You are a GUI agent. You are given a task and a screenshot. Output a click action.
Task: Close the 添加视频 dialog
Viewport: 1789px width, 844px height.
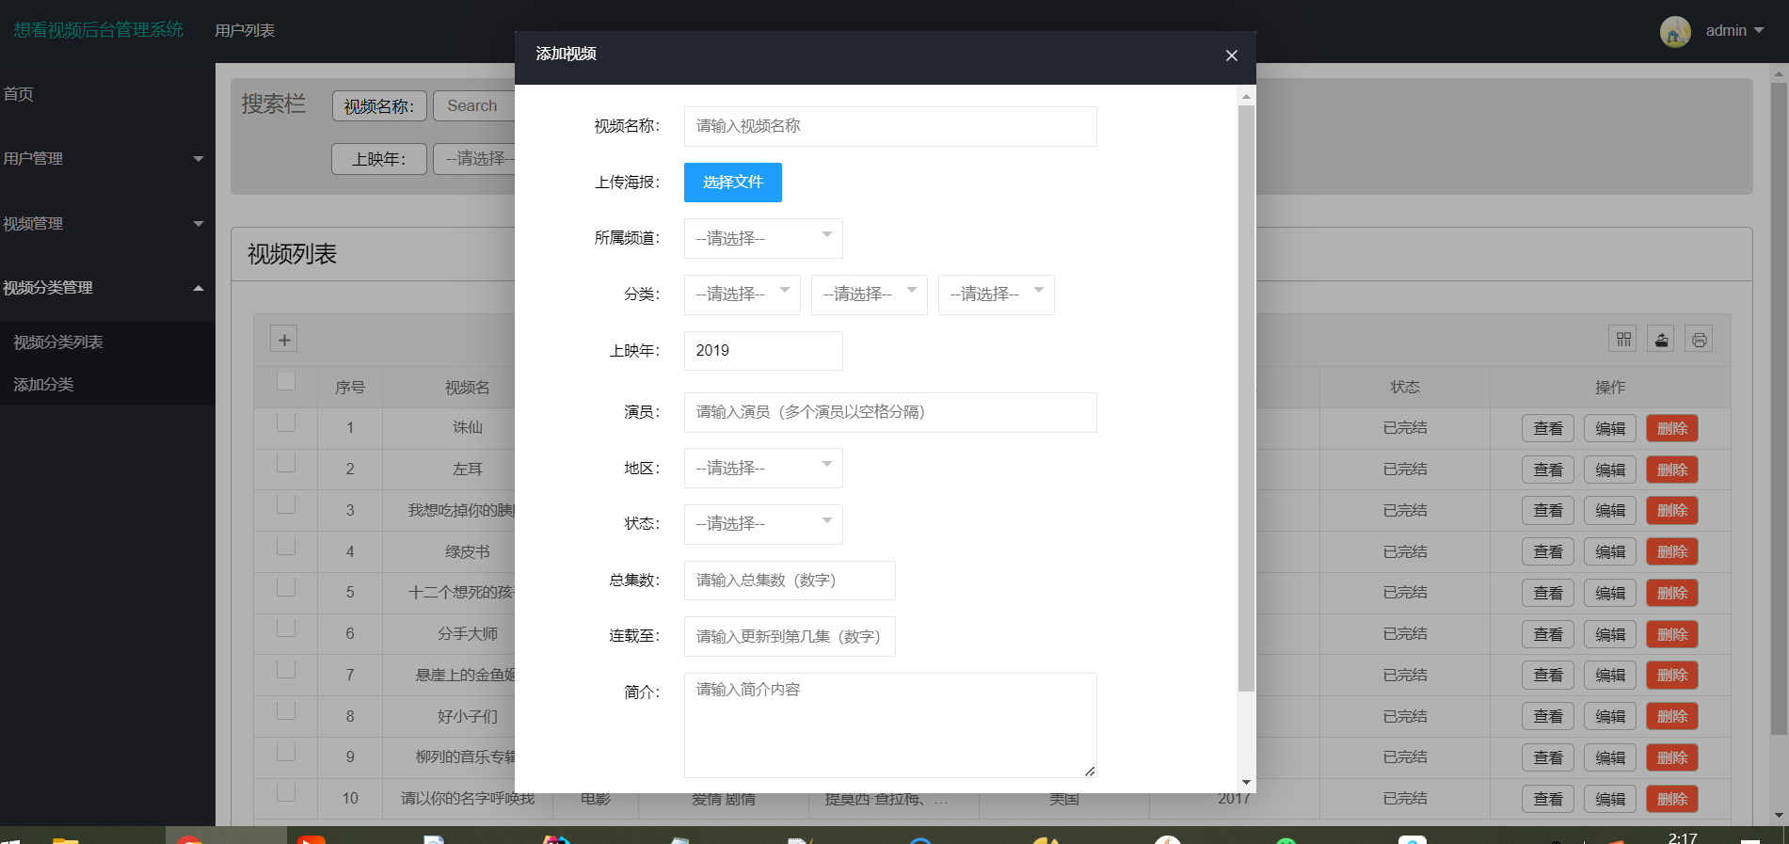[x=1231, y=56]
